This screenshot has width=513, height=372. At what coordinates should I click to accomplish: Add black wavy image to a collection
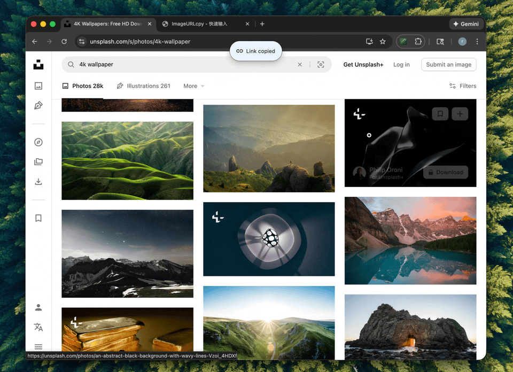coord(460,114)
